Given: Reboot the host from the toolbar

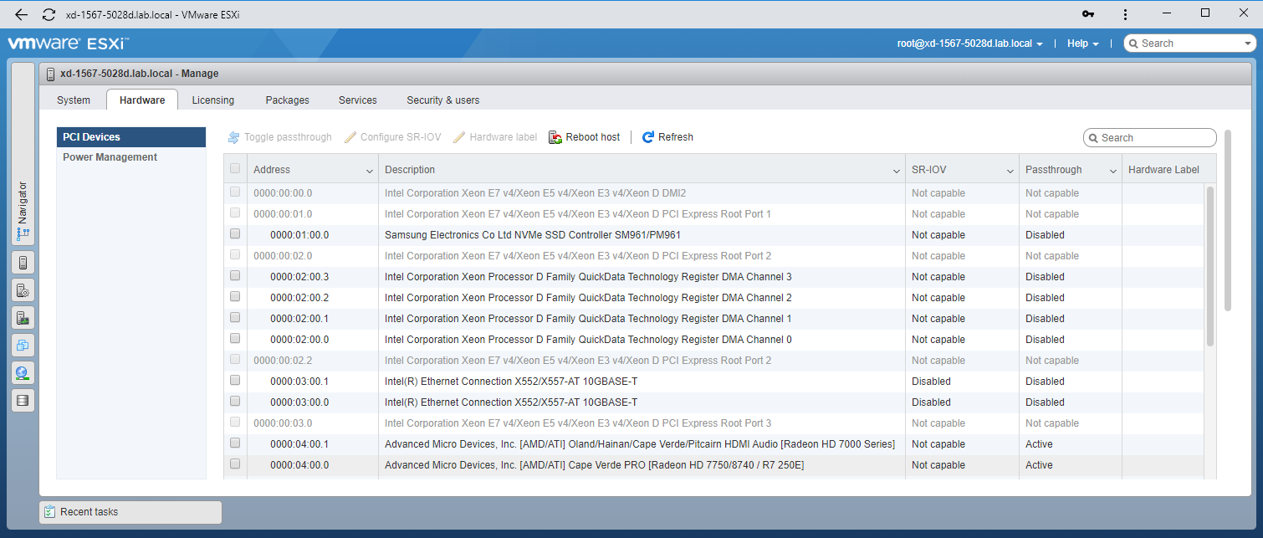Looking at the screenshot, I should (x=585, y=137).
